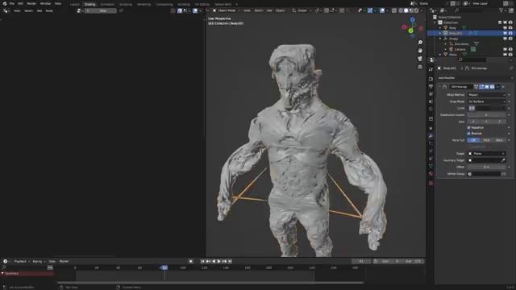
Task: Open the 3D viewport Object menu
Action: coord(280,10)
